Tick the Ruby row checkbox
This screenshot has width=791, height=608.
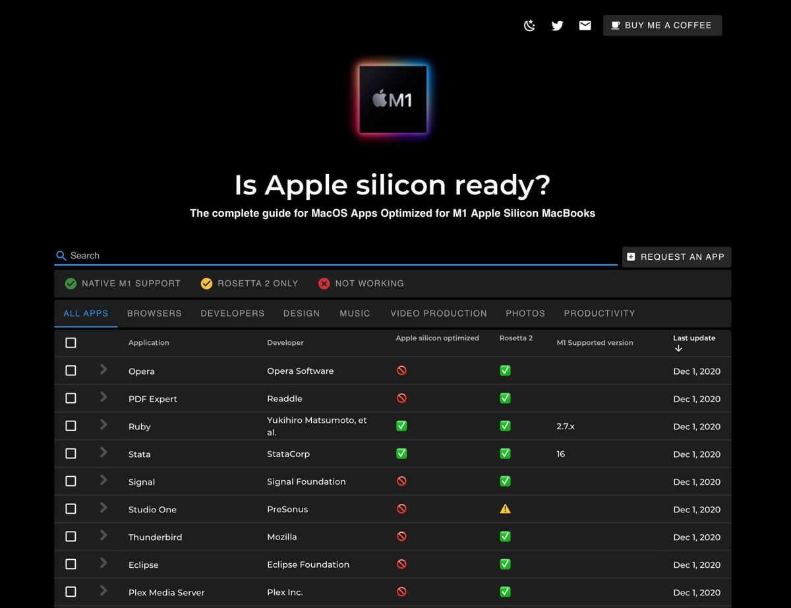point(71,426)
